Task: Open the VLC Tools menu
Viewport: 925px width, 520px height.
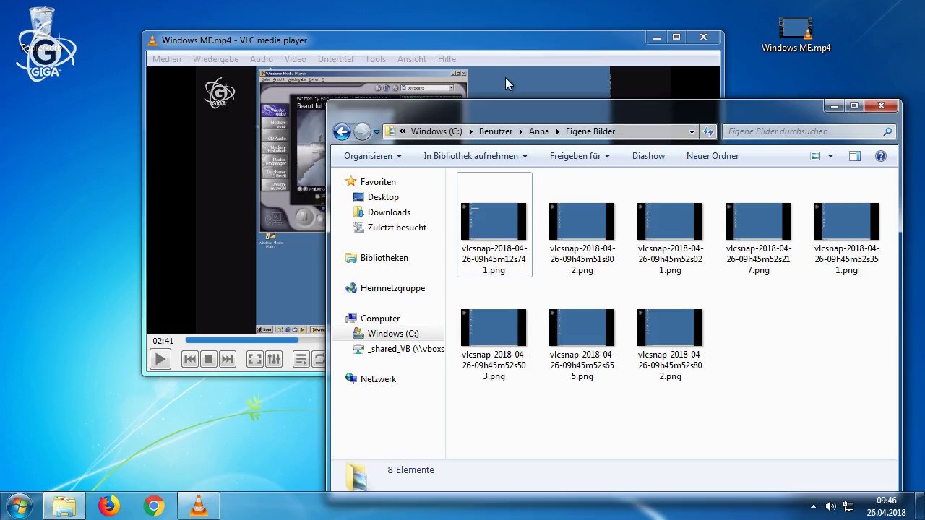Action: coord(375,59)
